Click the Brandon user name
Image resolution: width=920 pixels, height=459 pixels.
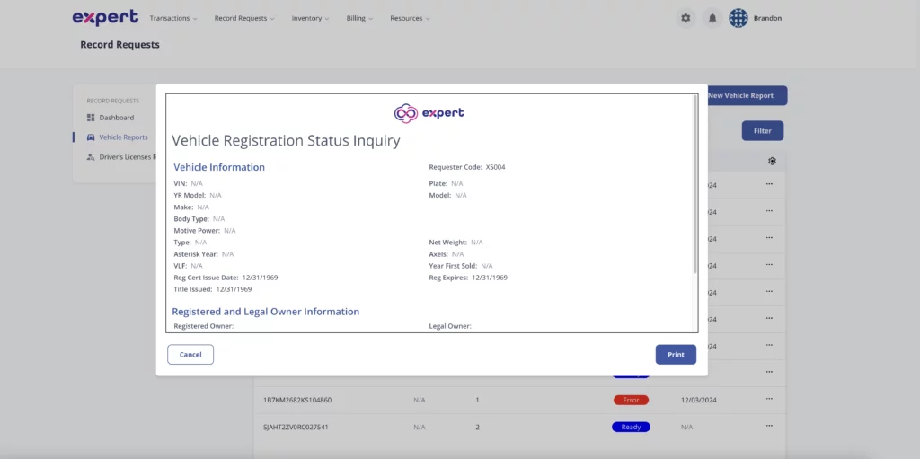tap(767, 18)
